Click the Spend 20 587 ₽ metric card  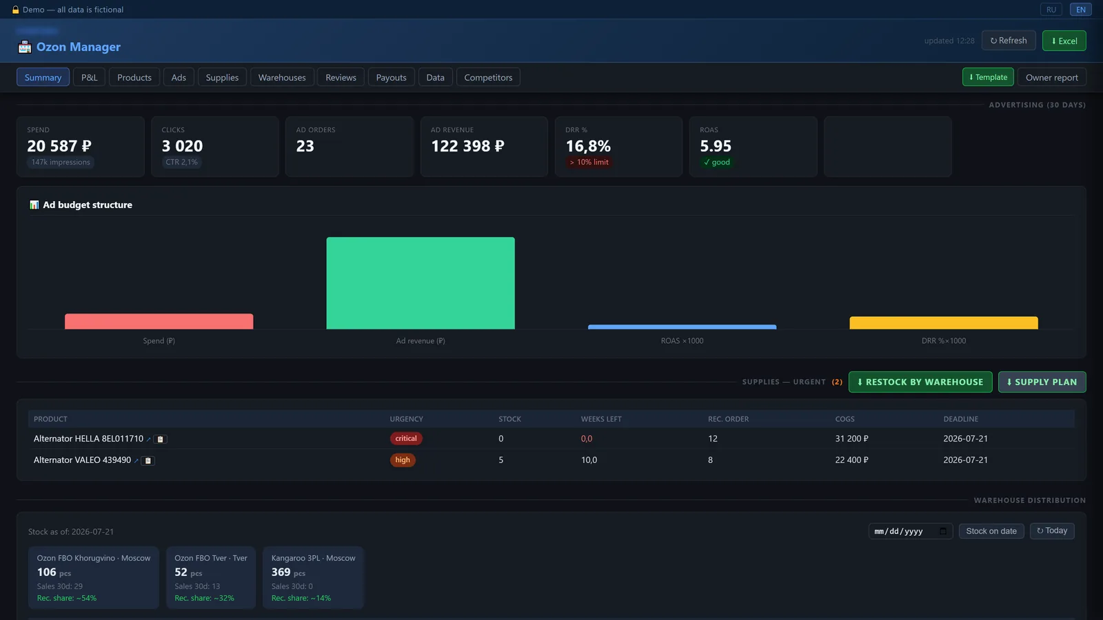81,147
